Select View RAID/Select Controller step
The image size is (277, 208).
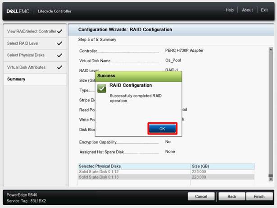tap(35, 31)
